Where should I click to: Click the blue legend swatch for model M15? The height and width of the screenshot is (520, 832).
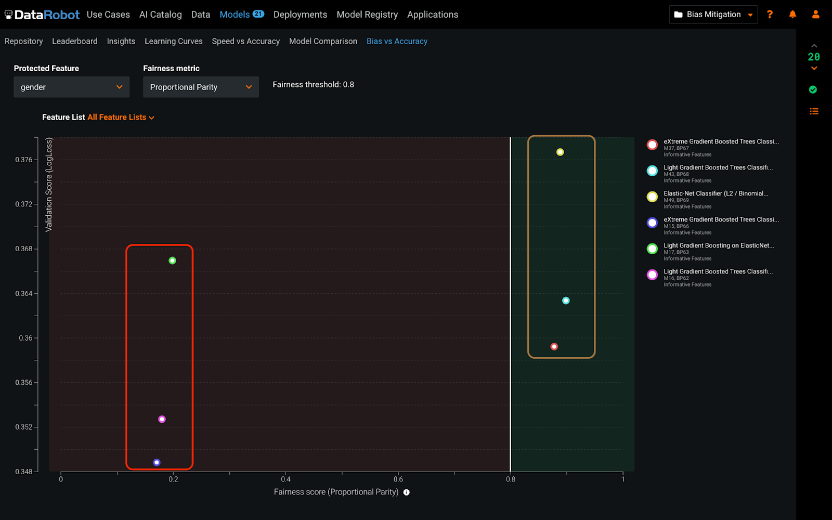[x=652, y=223]
